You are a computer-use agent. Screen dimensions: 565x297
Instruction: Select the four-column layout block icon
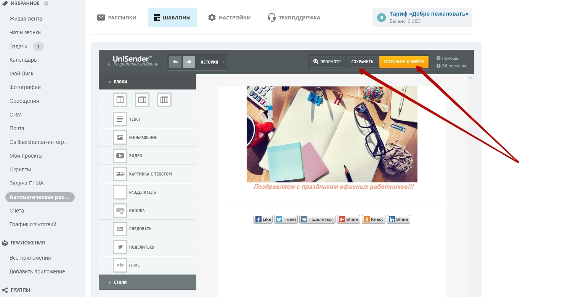click(x=164, y=100)
